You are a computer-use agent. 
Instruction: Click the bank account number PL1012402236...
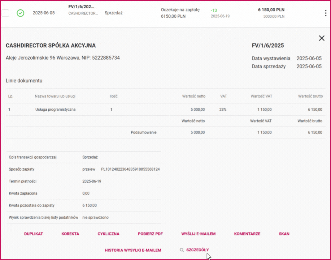[130, 169]
